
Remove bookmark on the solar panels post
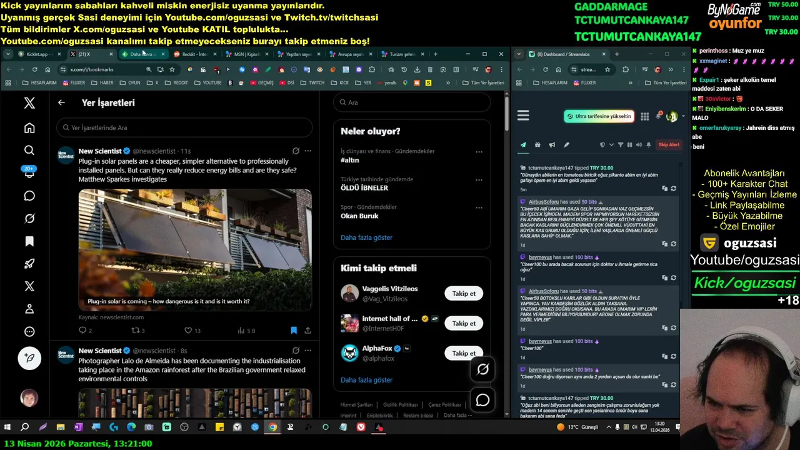click(x=294, y=331)
